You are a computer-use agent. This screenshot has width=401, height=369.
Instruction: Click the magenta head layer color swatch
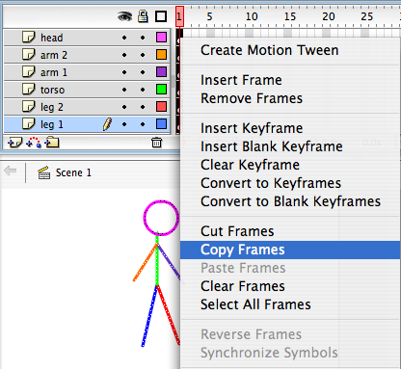(161, 38)
